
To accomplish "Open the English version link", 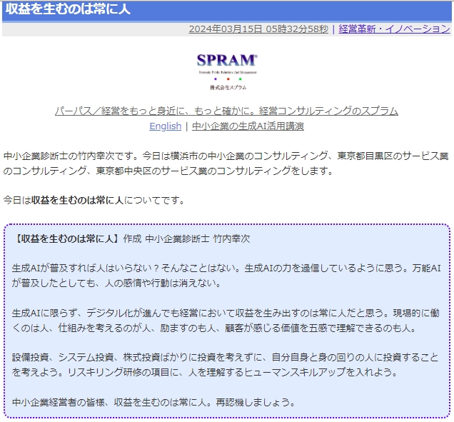I will pos(166,126).
